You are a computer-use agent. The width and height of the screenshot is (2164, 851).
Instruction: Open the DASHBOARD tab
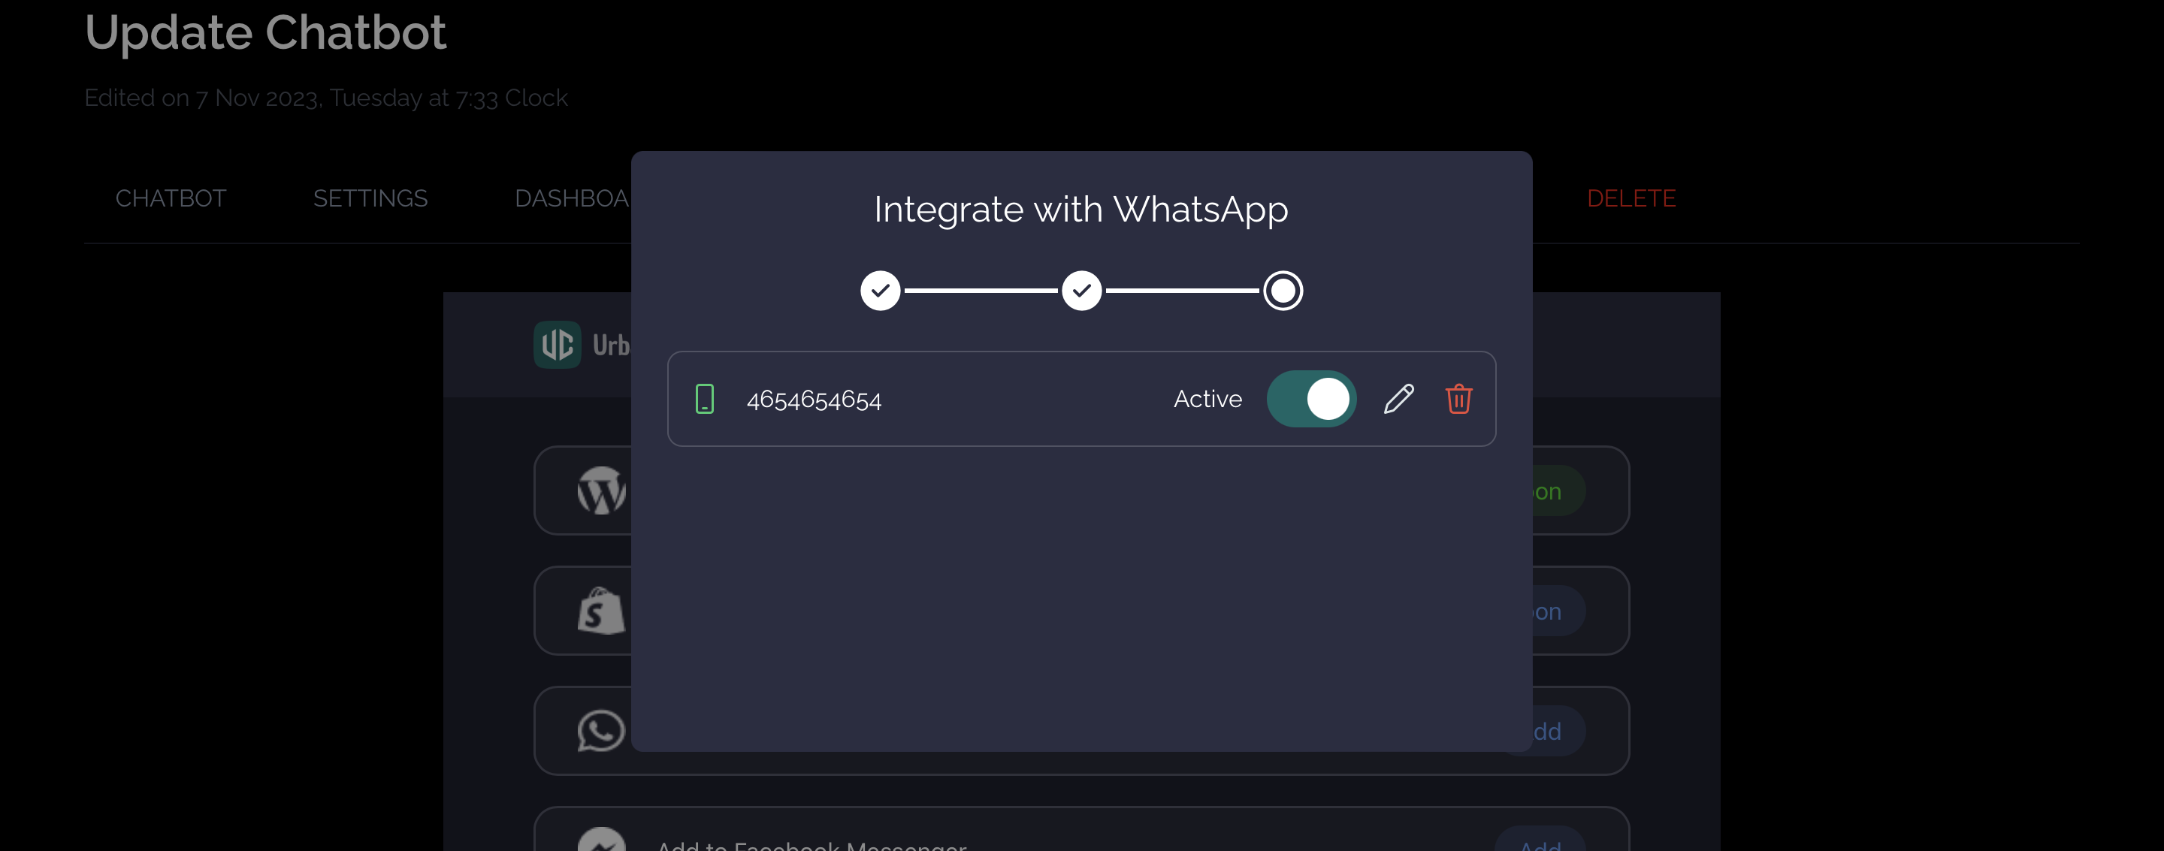pos(573,198)
